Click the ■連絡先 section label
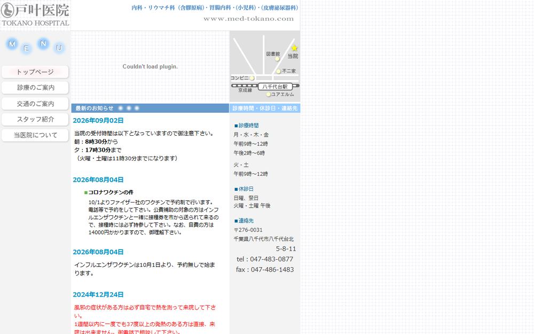The width and height of the screenshot is (534, 334). (x=244, y=221)
